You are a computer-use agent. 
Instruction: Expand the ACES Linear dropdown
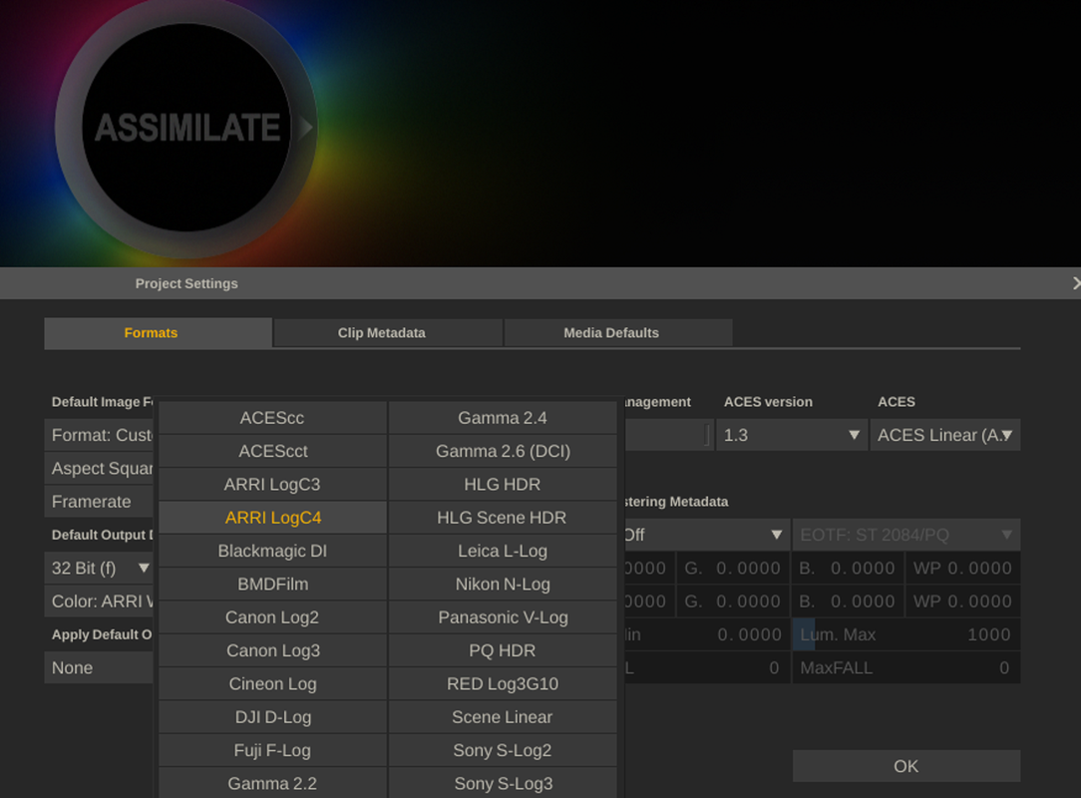[x=945, y=435]
